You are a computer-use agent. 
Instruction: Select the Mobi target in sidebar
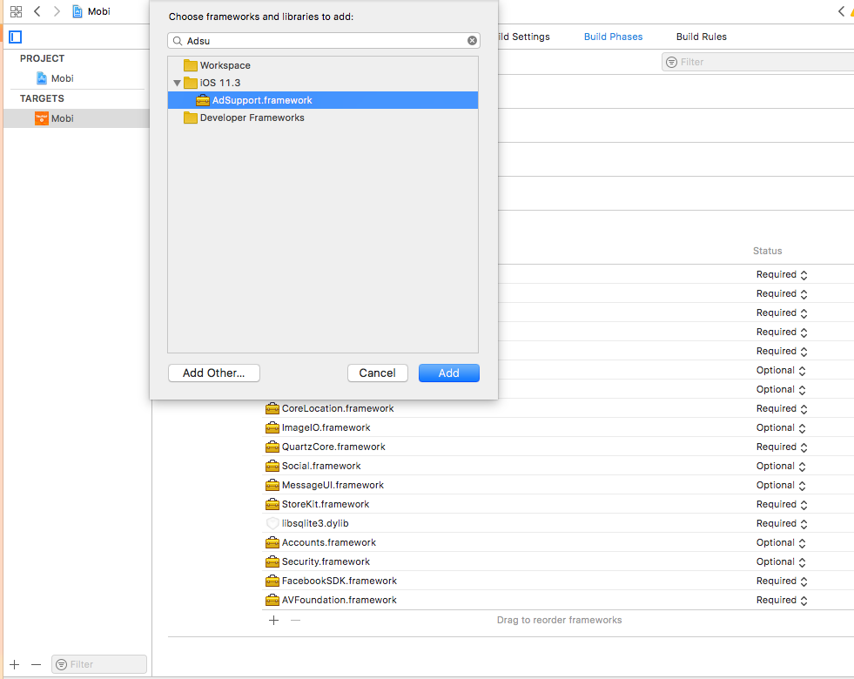pos(61,118)
